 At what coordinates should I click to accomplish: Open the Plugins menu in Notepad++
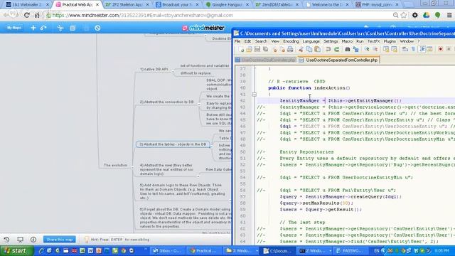point(390,41)
